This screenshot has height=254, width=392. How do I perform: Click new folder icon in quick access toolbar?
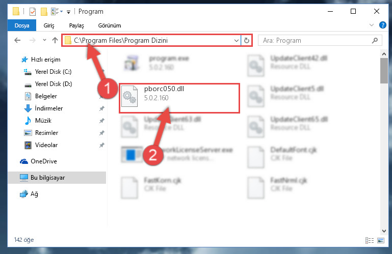[44, 12]
